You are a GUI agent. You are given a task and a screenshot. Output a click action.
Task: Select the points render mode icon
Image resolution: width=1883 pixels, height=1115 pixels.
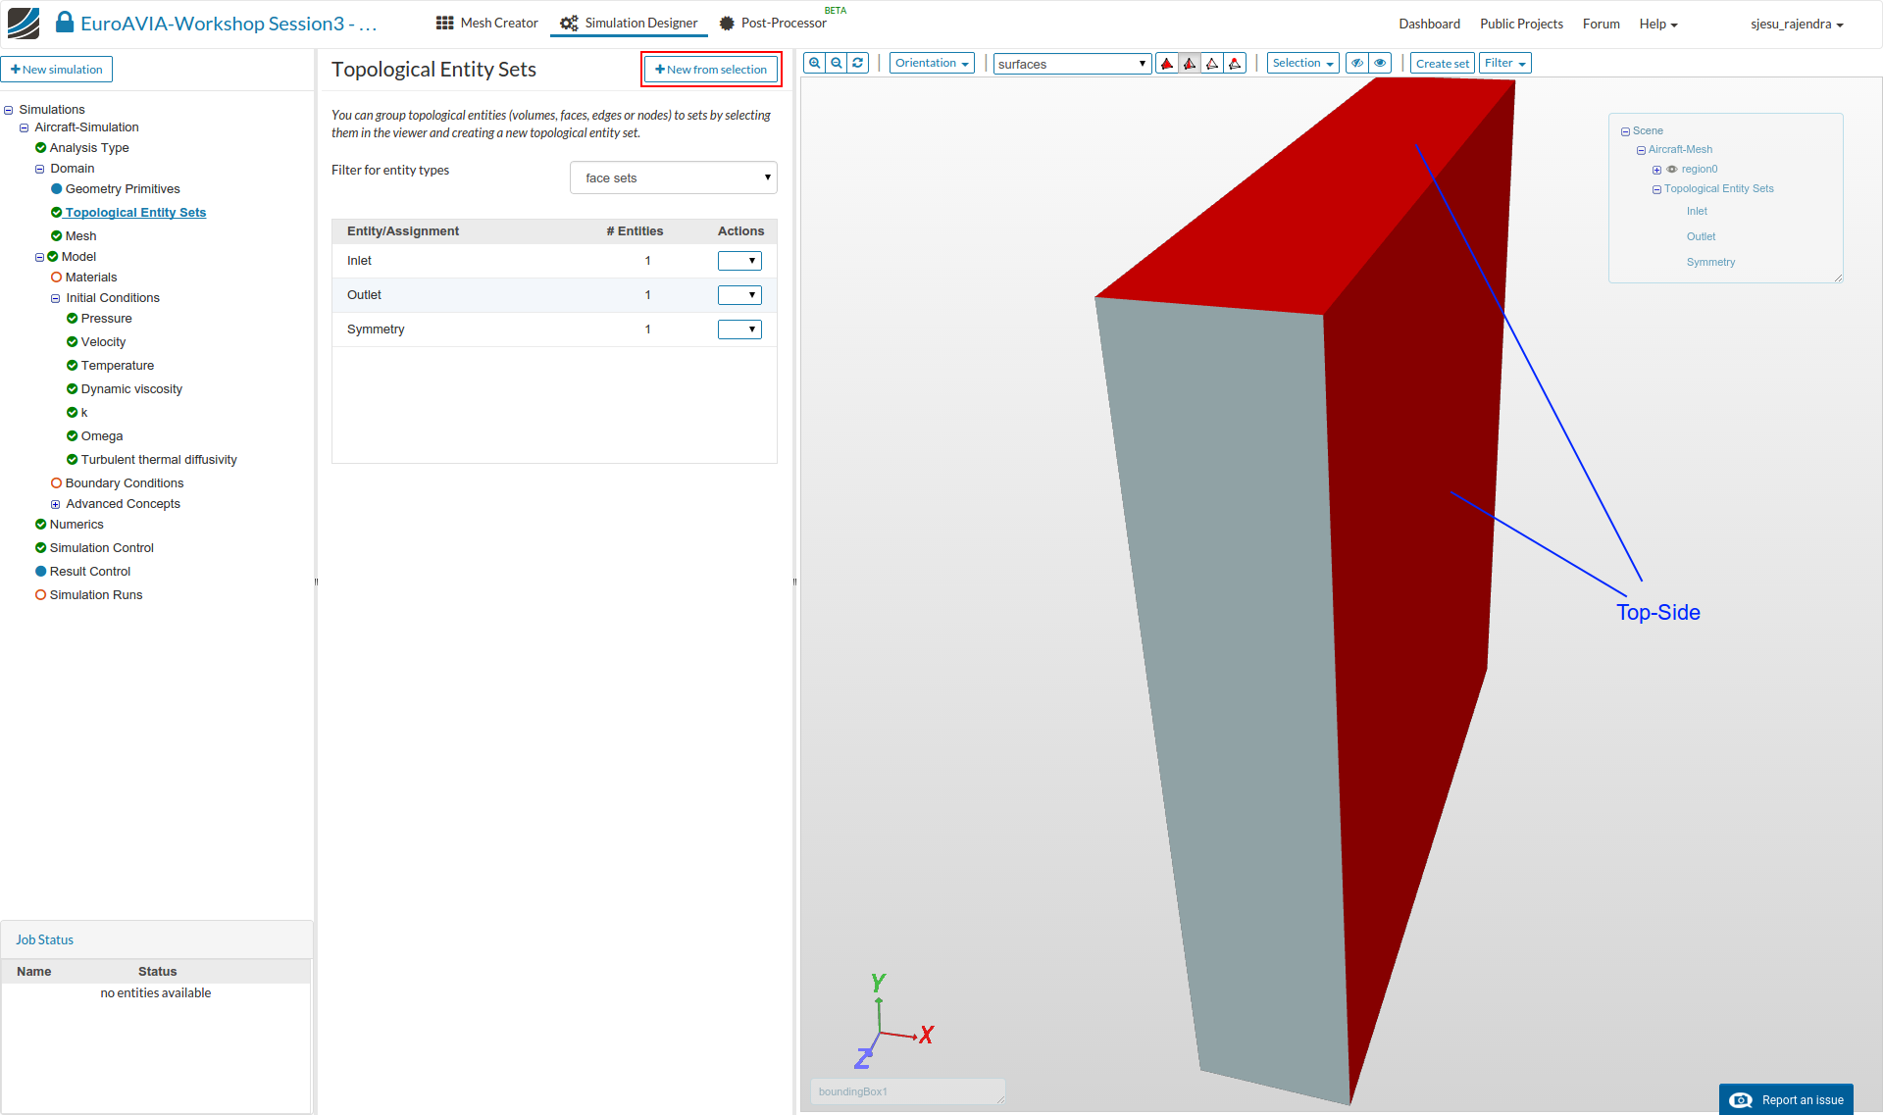pos(1235,64)
